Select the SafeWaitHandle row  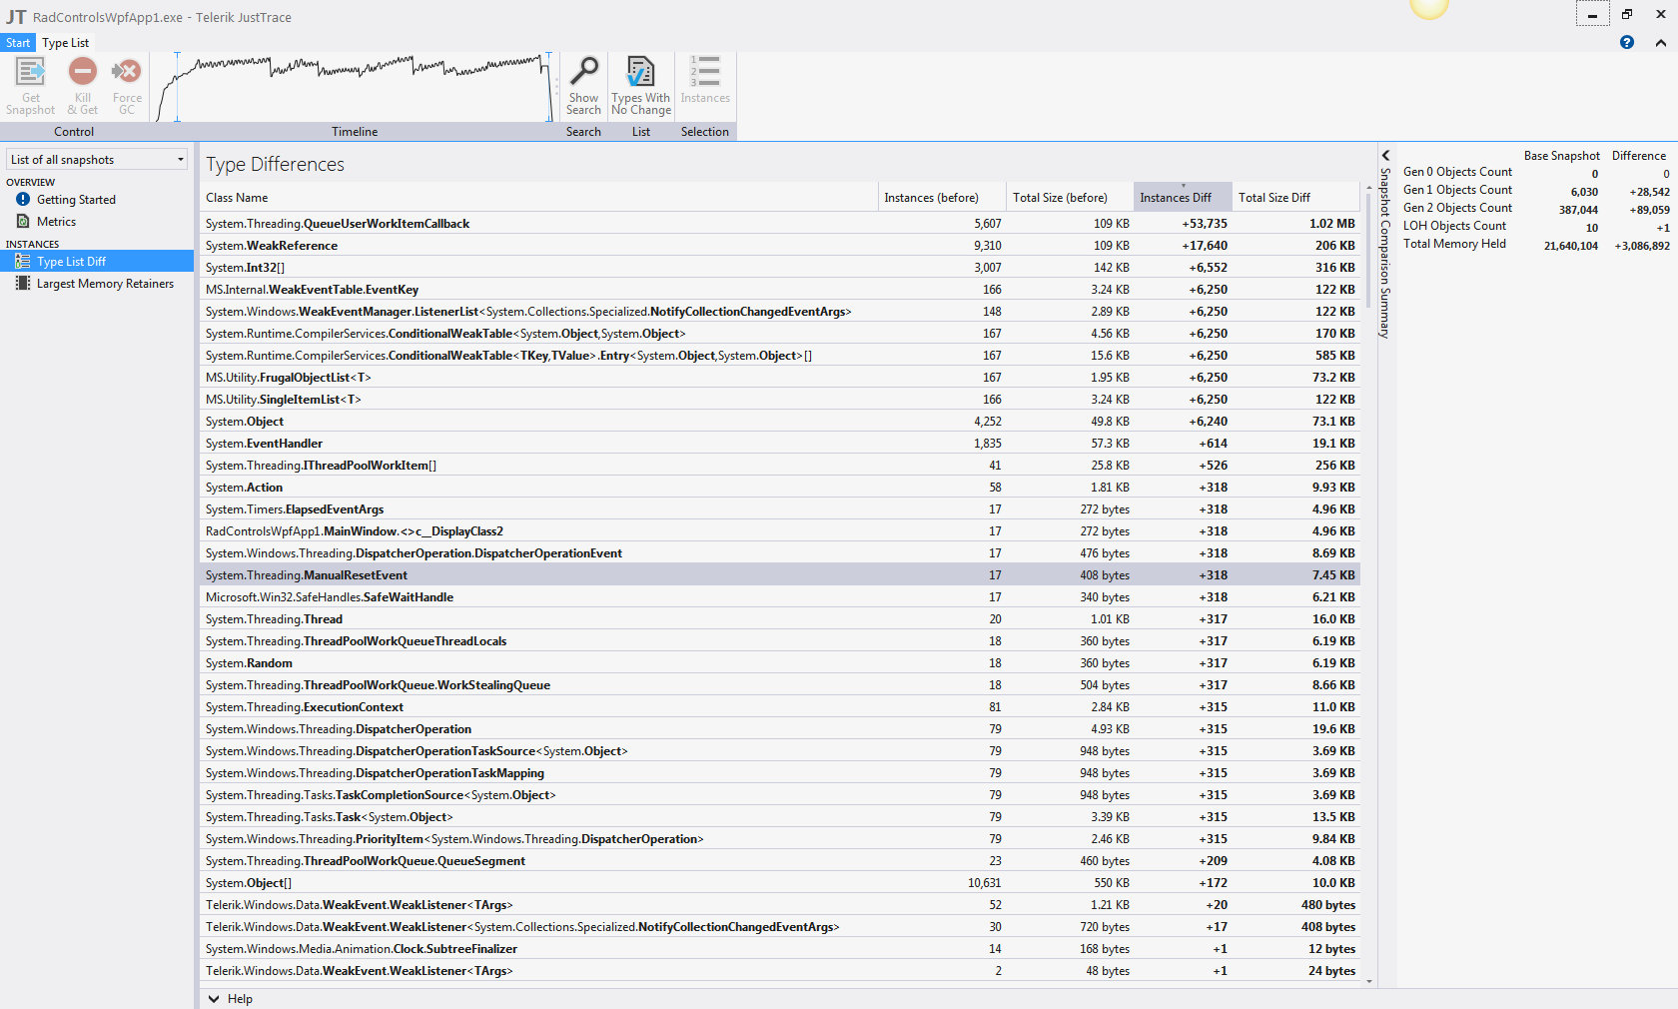(780, 597)
